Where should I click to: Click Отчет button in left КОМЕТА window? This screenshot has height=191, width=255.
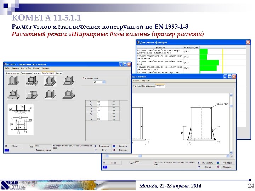103,150
